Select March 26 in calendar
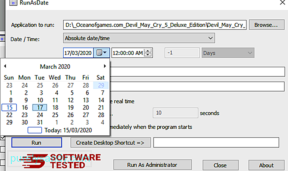Viewport: 288px width, 171px height. coord(70,115)
